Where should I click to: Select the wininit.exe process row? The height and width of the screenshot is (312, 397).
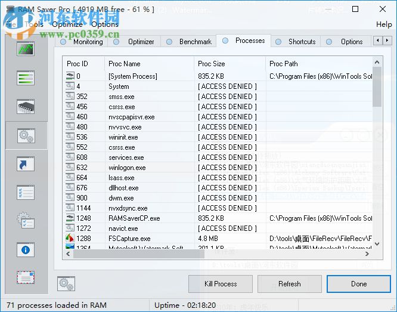[x=218, y=137]
